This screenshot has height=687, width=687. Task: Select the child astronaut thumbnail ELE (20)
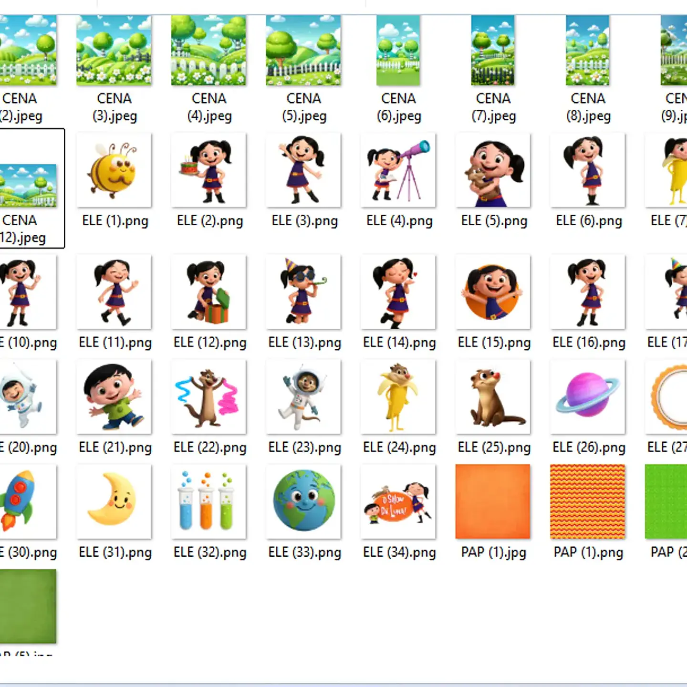[28, 396]
